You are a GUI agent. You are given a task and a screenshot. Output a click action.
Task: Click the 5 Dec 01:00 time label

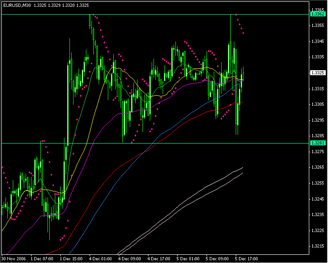click(188, 259)
